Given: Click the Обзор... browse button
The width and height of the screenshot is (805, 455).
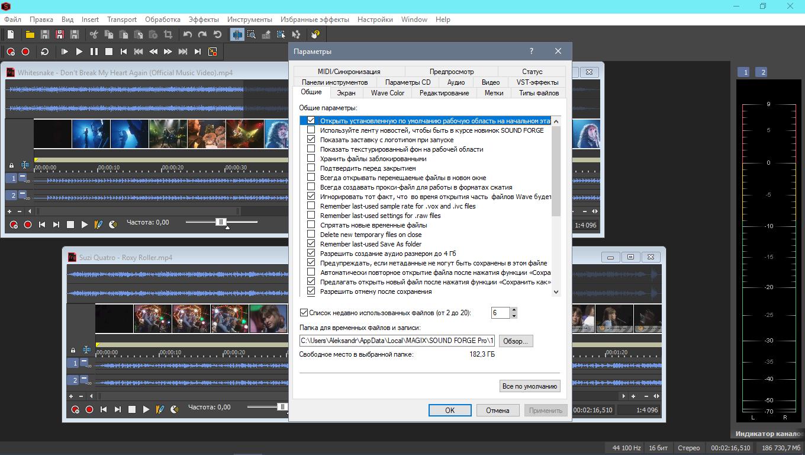Looking at the screenshot, I should (x=516, y=341).
